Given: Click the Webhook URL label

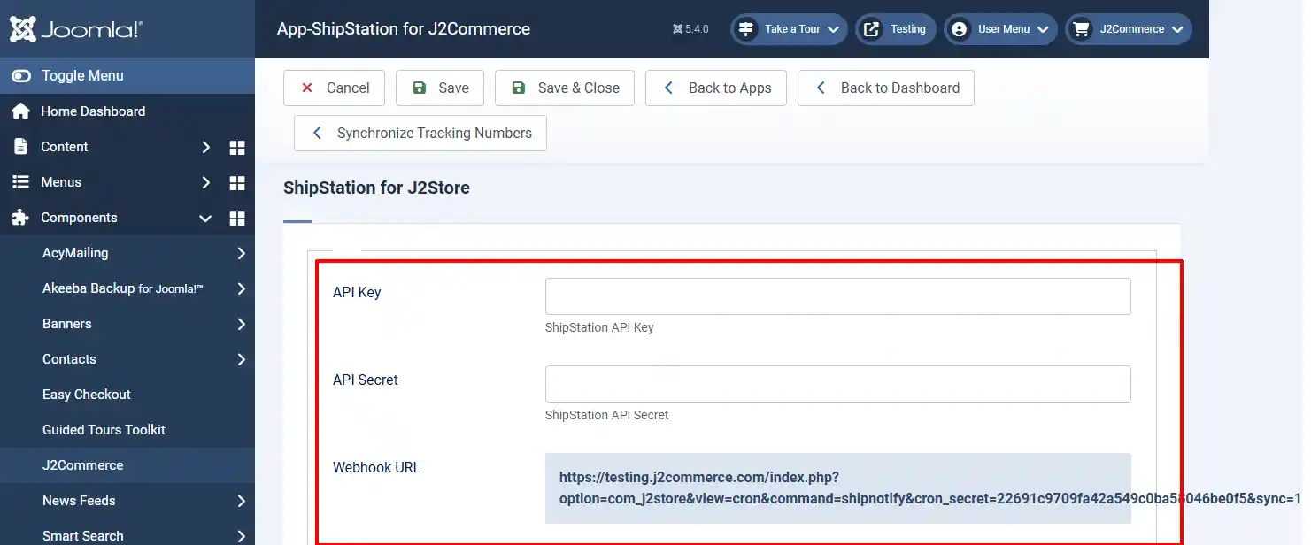Looking at the screenshot, I should 376,467.
